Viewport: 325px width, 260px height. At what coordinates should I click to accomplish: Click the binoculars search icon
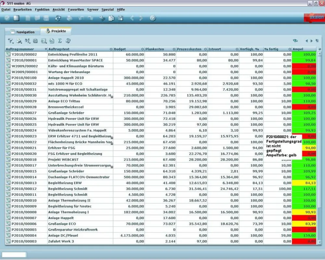click(295, 41)
